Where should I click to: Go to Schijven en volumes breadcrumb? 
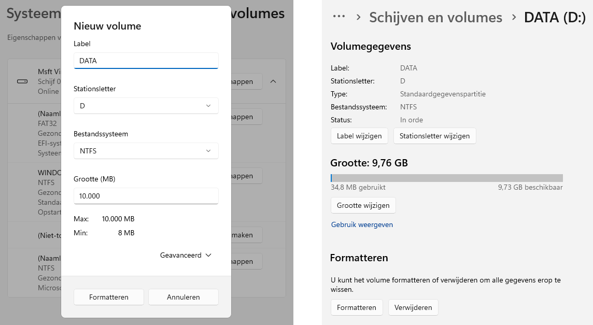coord(435,18)
